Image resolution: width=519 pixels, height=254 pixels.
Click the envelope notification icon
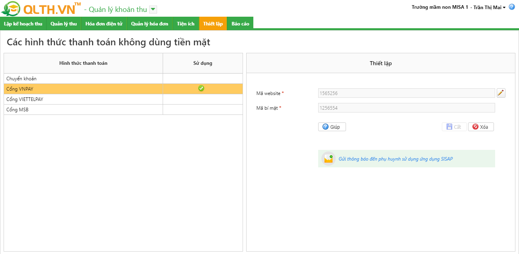click(329, 159)
